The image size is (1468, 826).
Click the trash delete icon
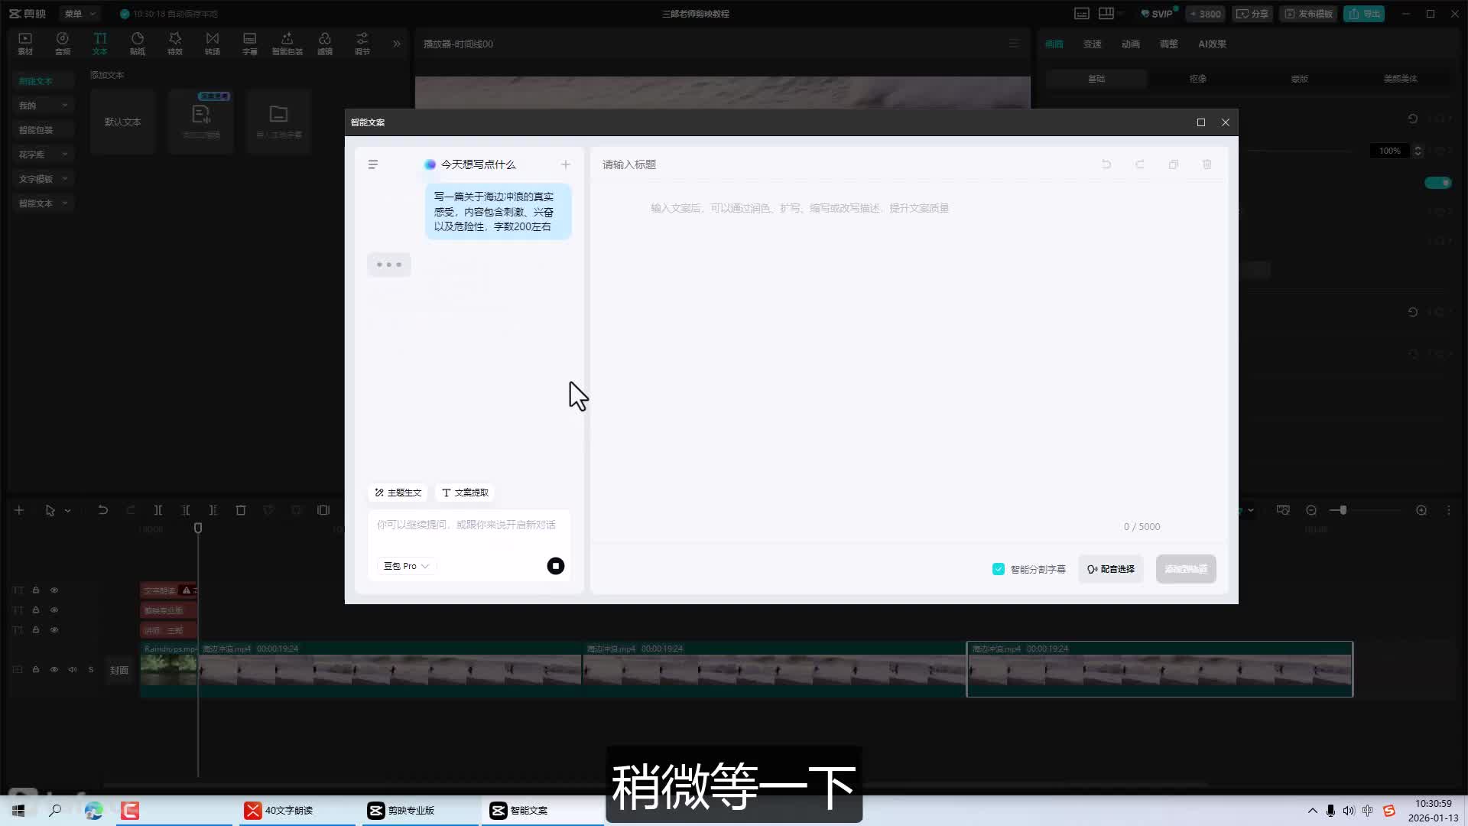pyautogui.click(x=1207, y=164)
